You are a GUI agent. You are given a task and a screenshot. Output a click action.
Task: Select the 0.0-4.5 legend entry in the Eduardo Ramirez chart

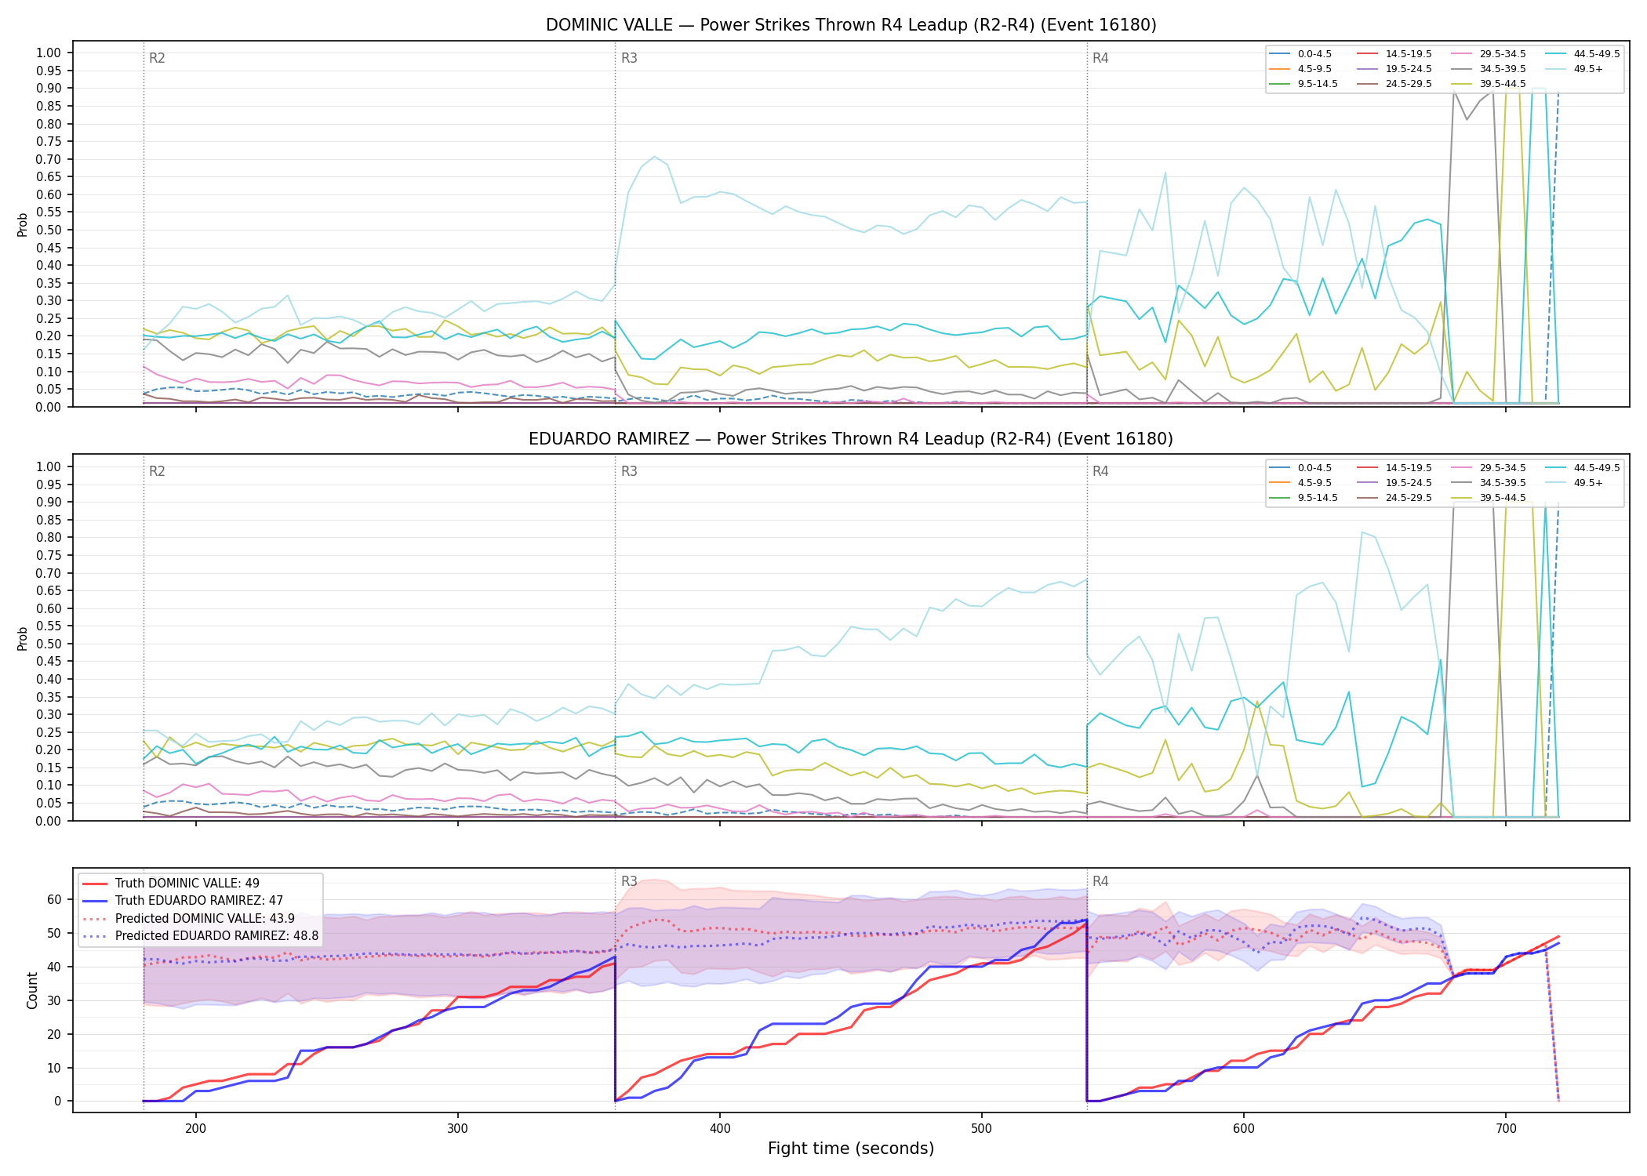[x=1300, y=468]
